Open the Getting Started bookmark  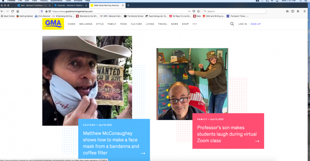click(x=24, y=16)
